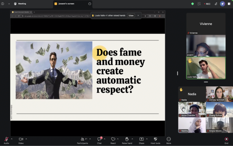
Task: Toggle the side panel layout icon
Action: pos(229,4)
